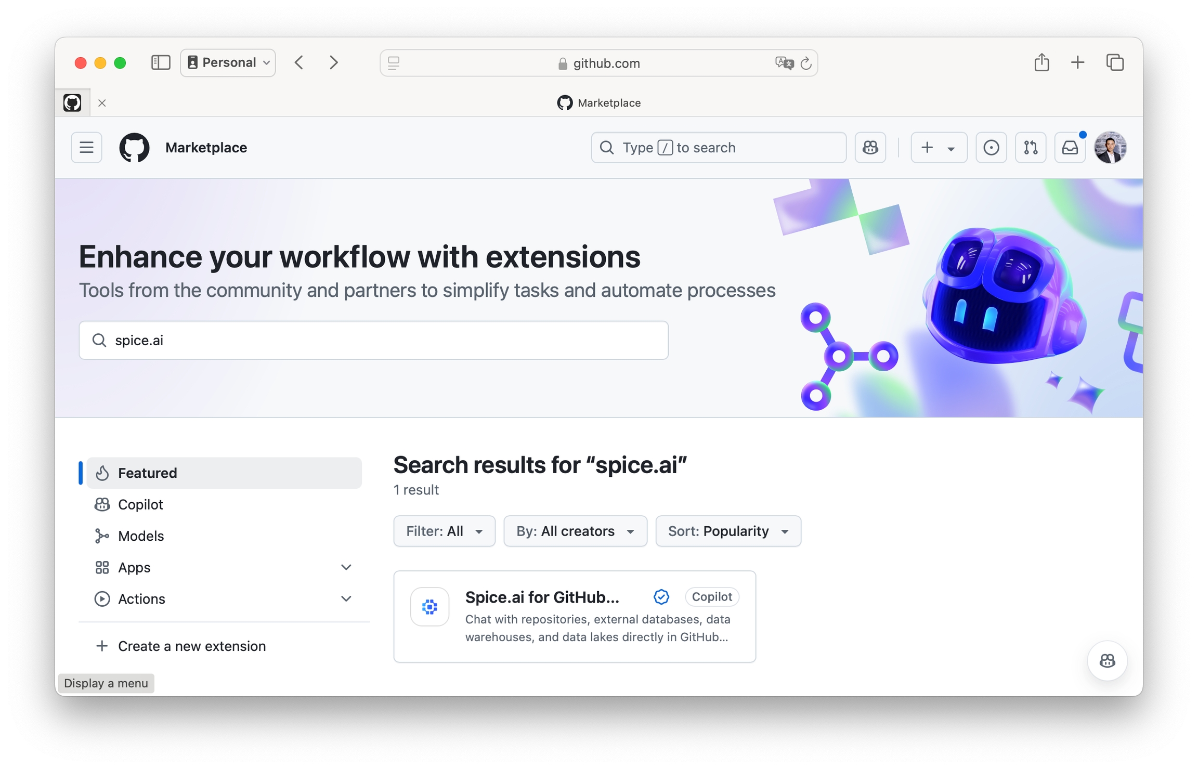Click the spice.ai marketplace search field
Screen dimensions: 1198x769
click(373, 340)
